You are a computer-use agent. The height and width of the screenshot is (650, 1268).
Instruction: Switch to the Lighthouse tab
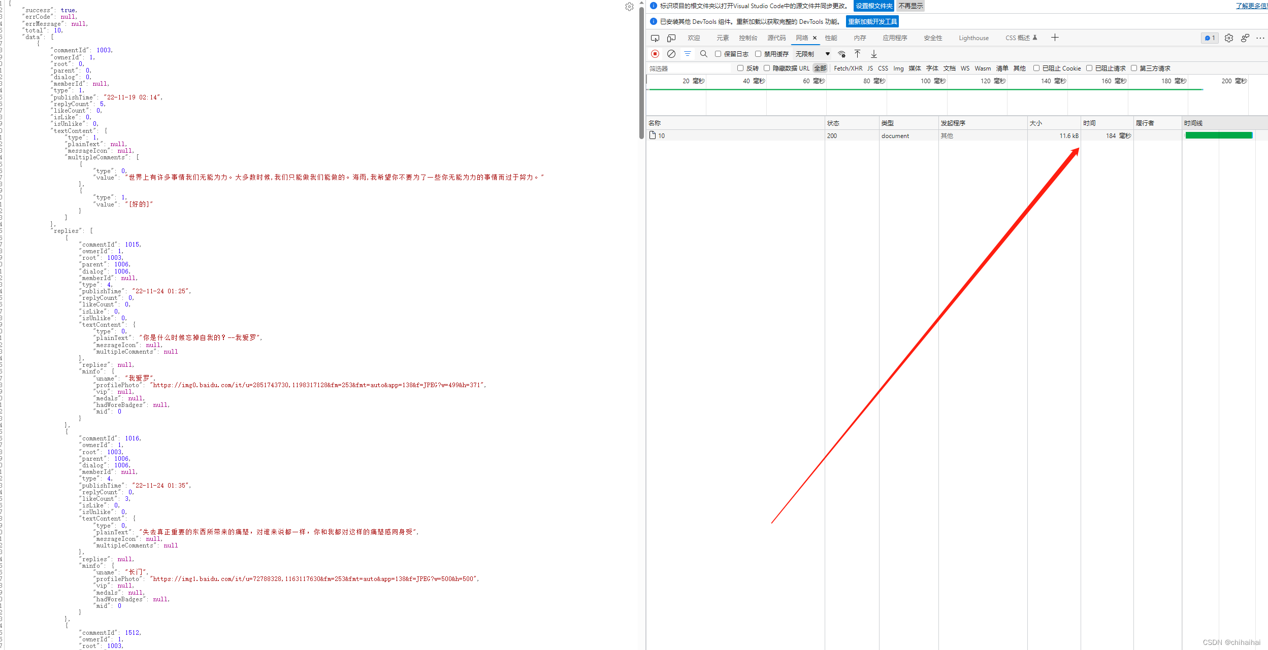[x=973, y=38]
